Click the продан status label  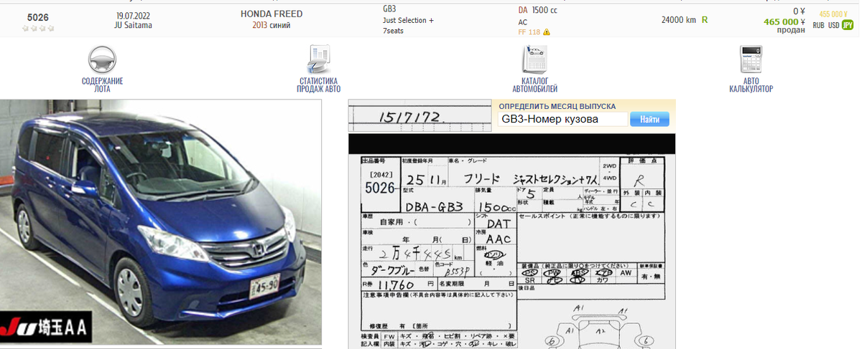click(x=792, y=30)
